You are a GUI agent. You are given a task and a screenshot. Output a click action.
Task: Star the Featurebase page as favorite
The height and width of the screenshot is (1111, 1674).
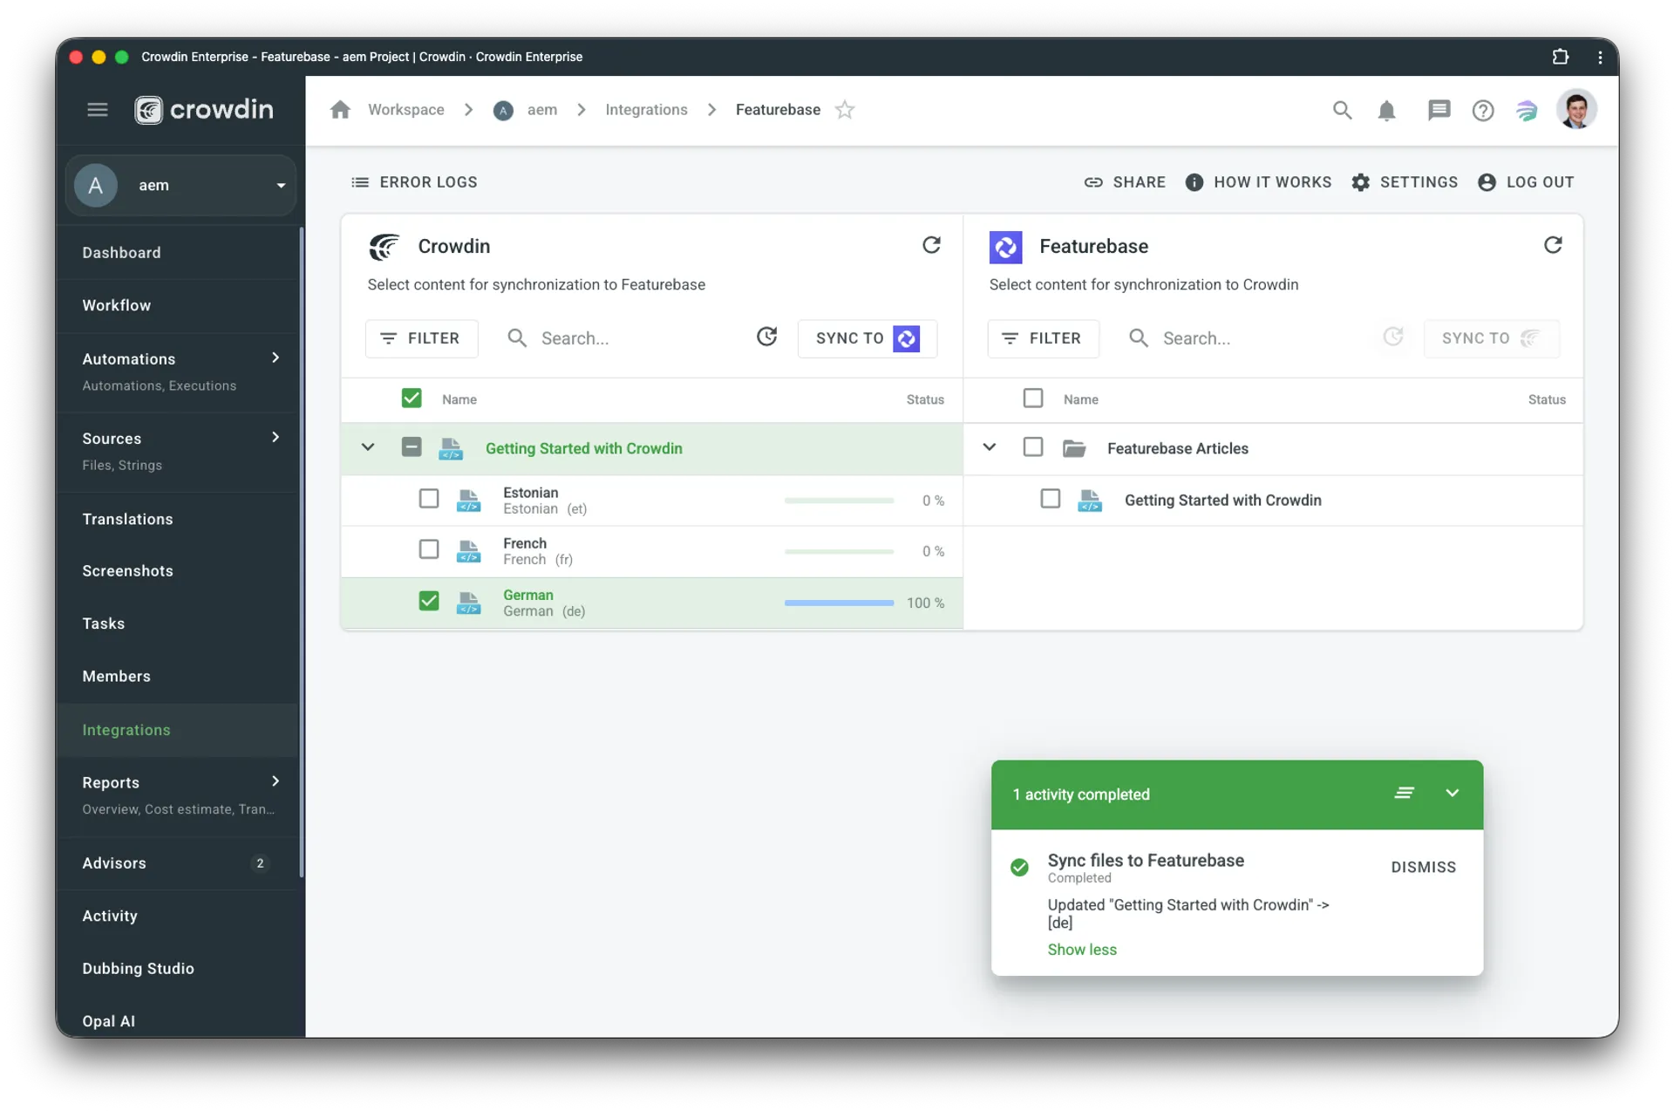click(845, 110)
